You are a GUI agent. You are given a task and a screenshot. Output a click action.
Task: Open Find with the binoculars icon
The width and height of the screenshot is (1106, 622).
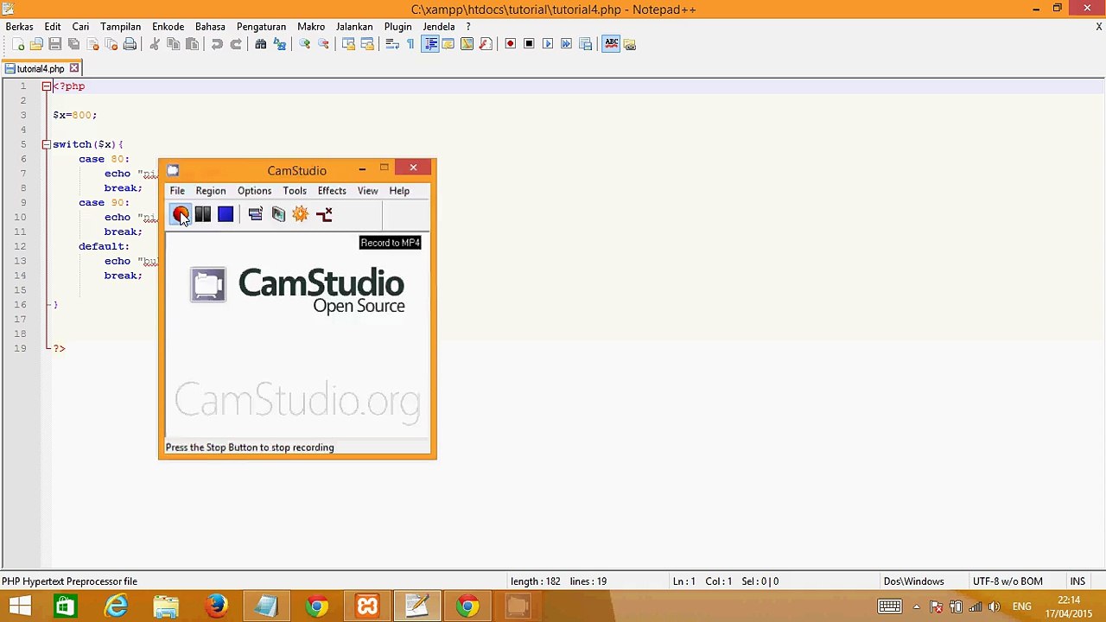coord(261,44)
